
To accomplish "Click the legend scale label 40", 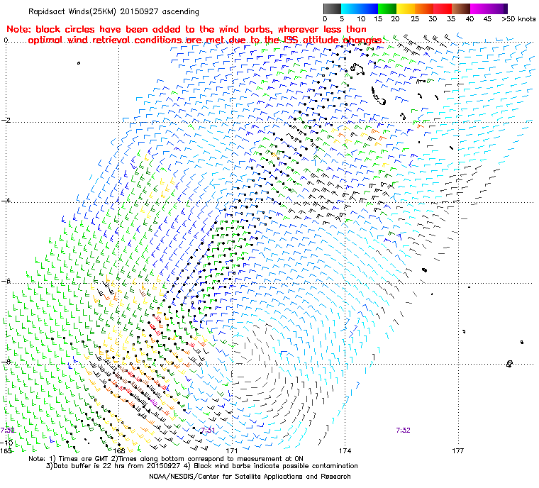I will (x=469, y=19).
